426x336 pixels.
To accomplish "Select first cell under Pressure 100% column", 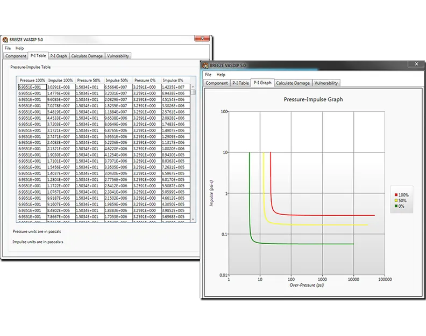I will tap(32, 87).
